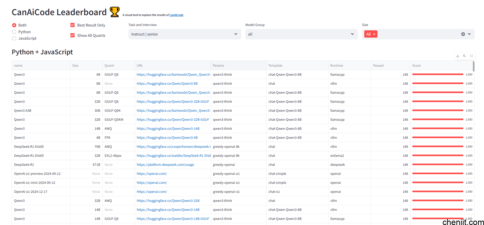
Task: Remove the All size tag
Action: pos(374,34)
